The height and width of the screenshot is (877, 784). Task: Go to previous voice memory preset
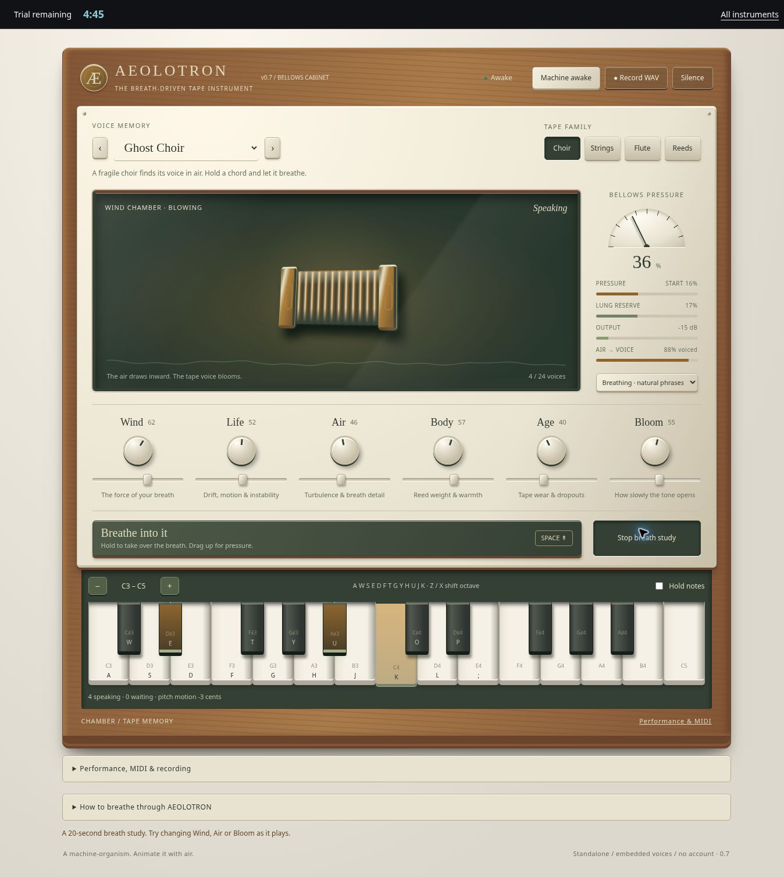(x=100, y=148)
